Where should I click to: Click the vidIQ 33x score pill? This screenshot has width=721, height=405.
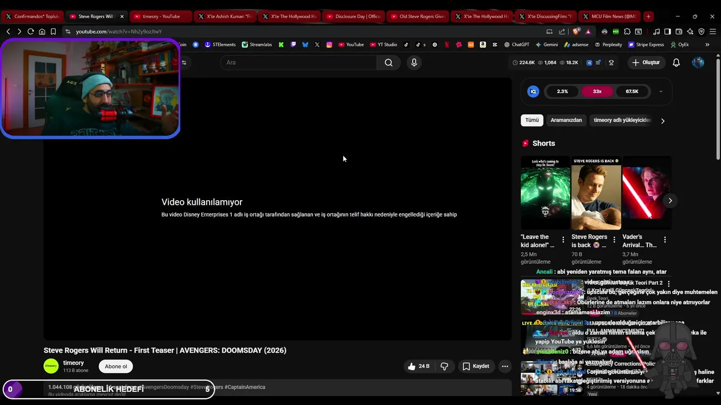click(597, 91)
